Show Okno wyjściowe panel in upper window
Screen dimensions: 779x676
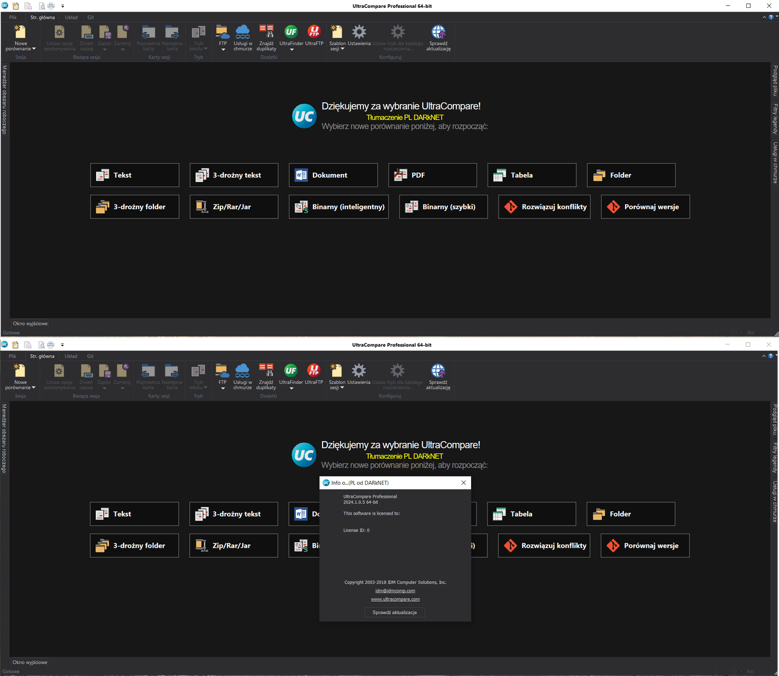coord(30,324)
